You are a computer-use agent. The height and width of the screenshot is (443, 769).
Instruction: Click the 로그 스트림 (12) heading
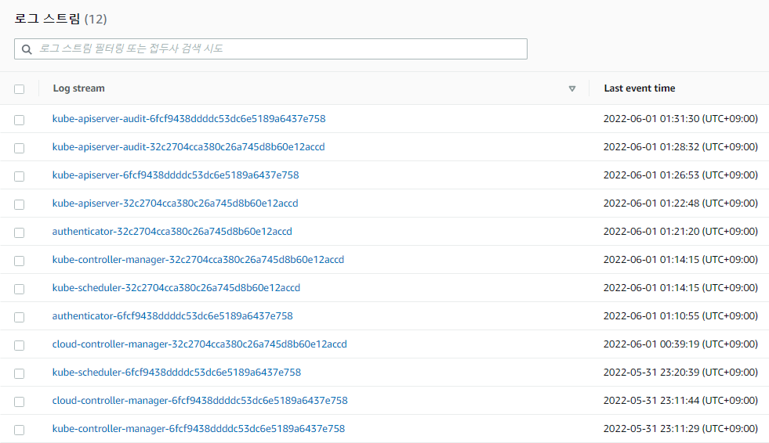pyautogui.click(x=60, y=19)
